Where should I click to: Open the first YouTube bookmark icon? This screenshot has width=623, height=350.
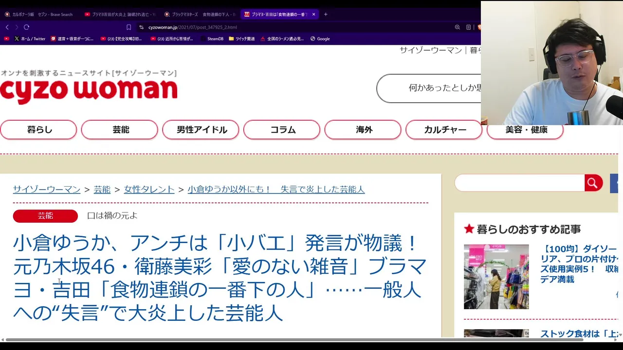(6, 38)
